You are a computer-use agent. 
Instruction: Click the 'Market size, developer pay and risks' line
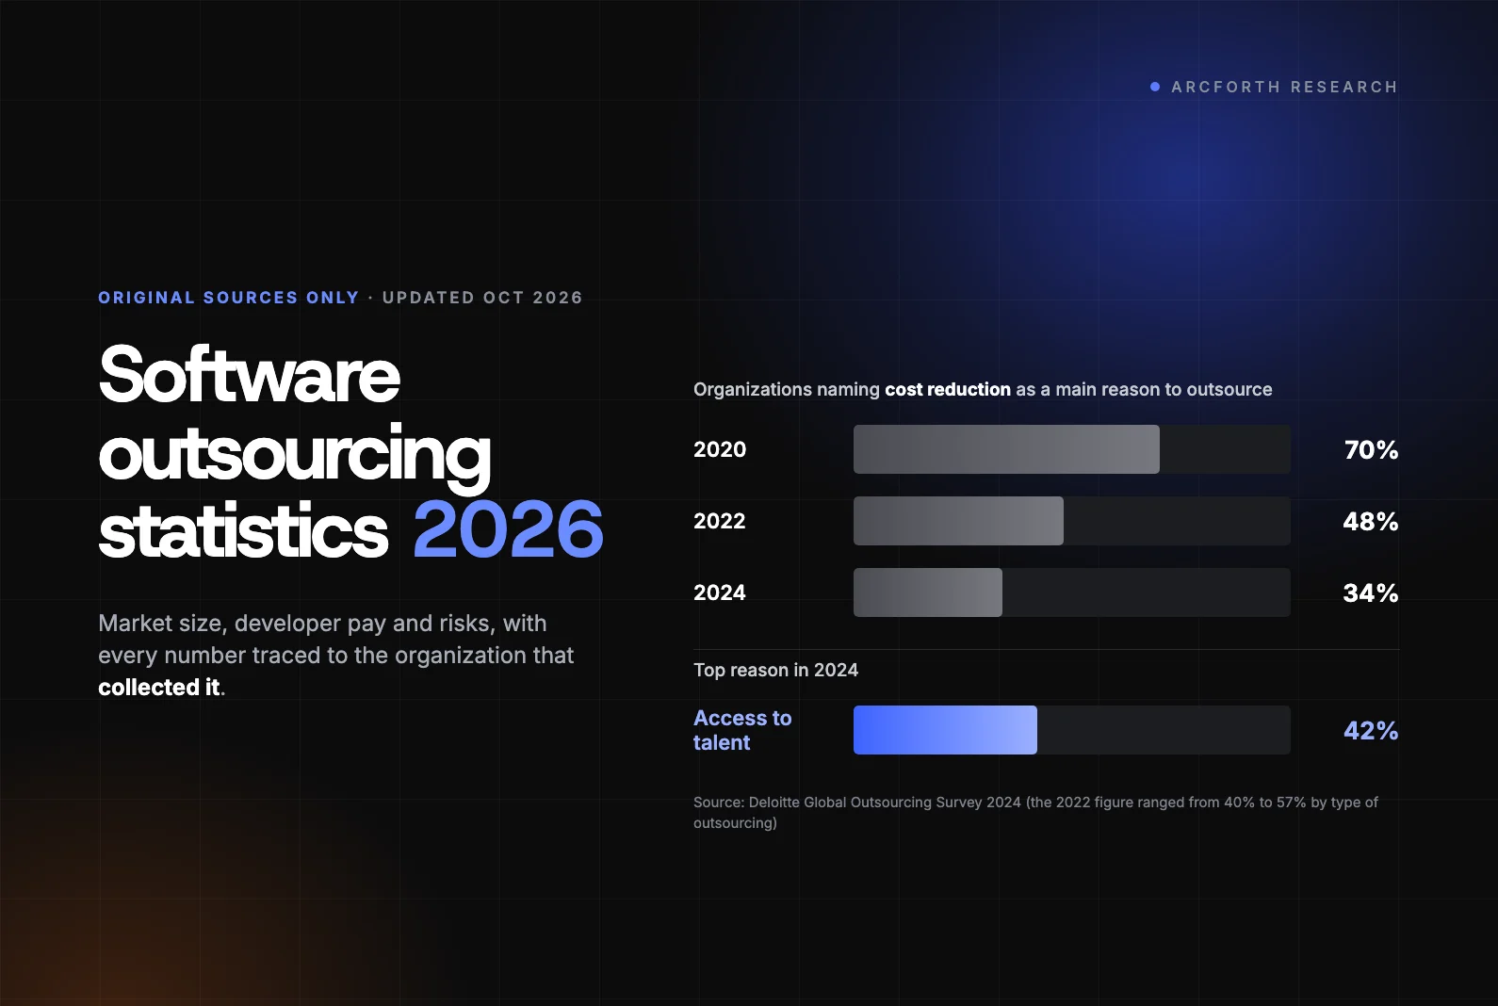tap(322, 624)
